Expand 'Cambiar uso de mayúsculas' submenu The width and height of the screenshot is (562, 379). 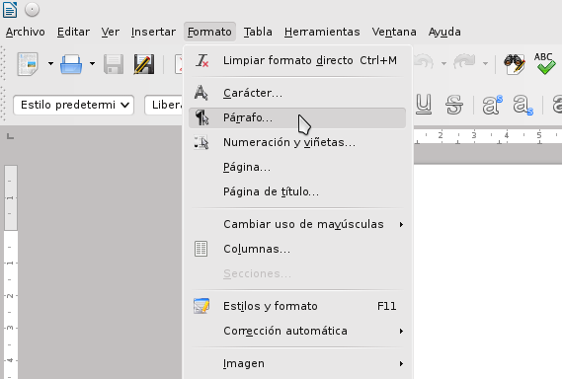click(x=297, y=224)
